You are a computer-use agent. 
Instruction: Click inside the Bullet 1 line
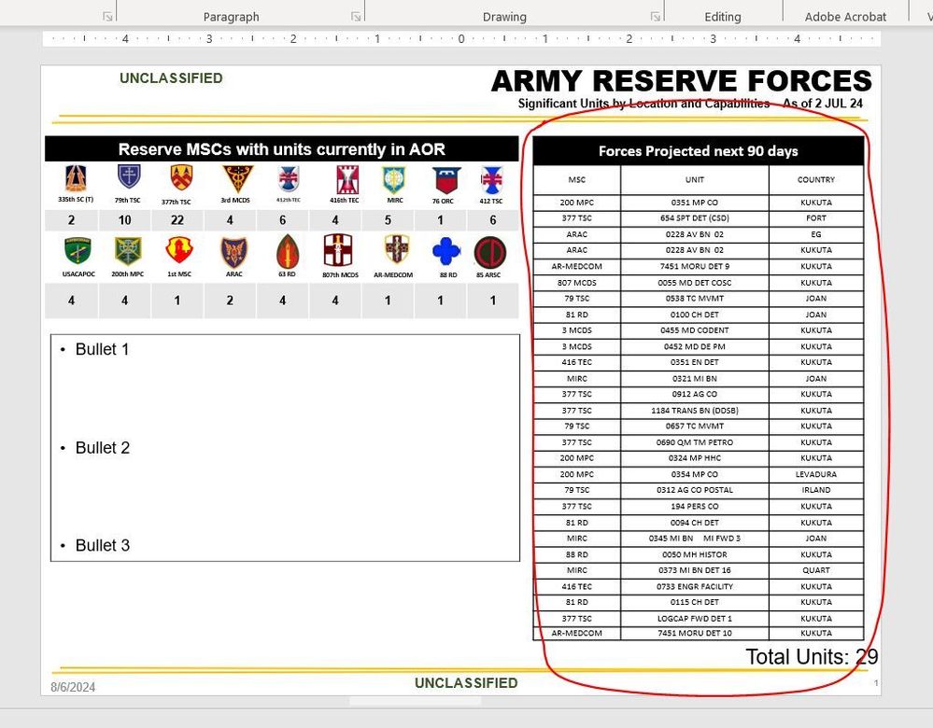pyautogui.click(x=102, y=349)
